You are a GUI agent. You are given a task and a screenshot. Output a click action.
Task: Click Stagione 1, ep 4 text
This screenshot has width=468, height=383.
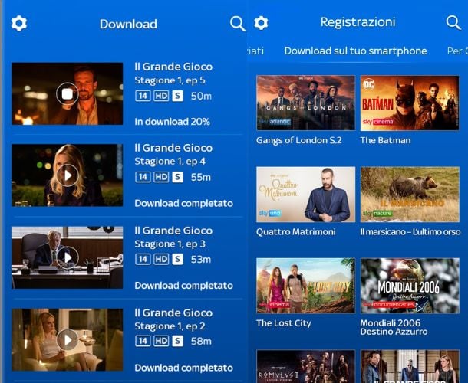(x=170, y=162)
